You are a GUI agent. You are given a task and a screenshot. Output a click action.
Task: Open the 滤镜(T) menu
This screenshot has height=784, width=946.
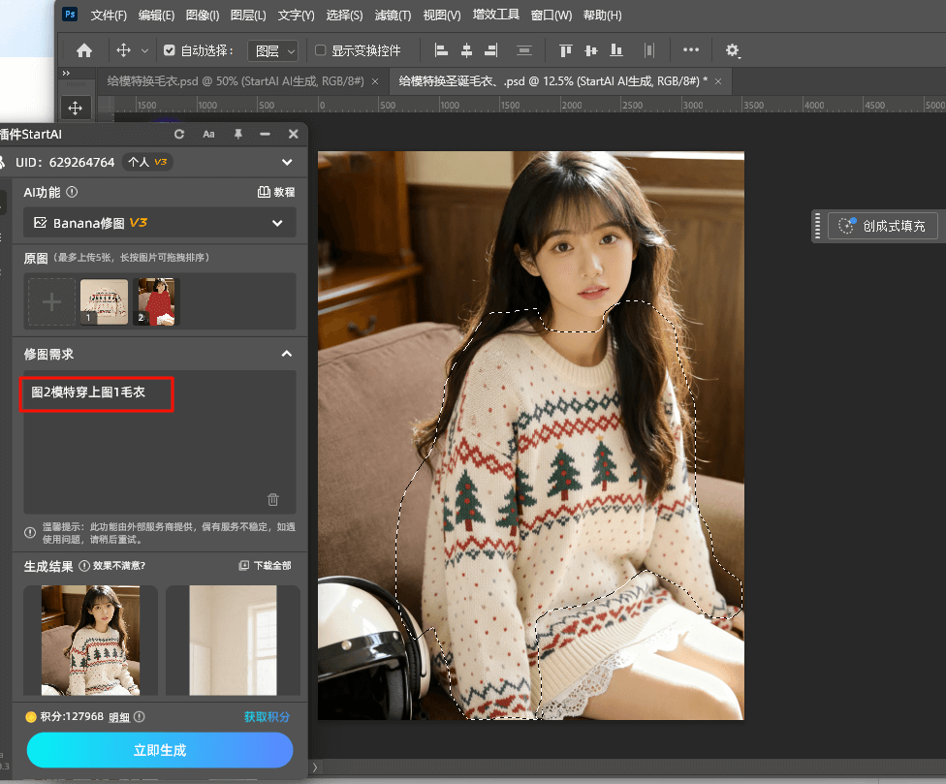coord(392,16)
